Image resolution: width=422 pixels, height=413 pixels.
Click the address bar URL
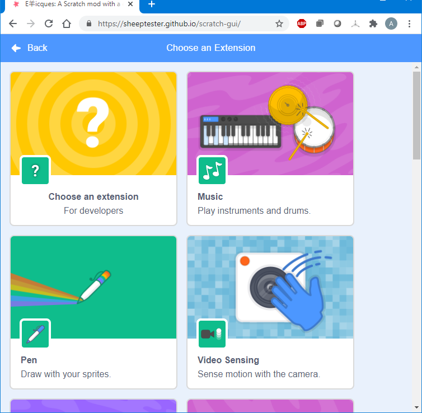click(169, 24)
